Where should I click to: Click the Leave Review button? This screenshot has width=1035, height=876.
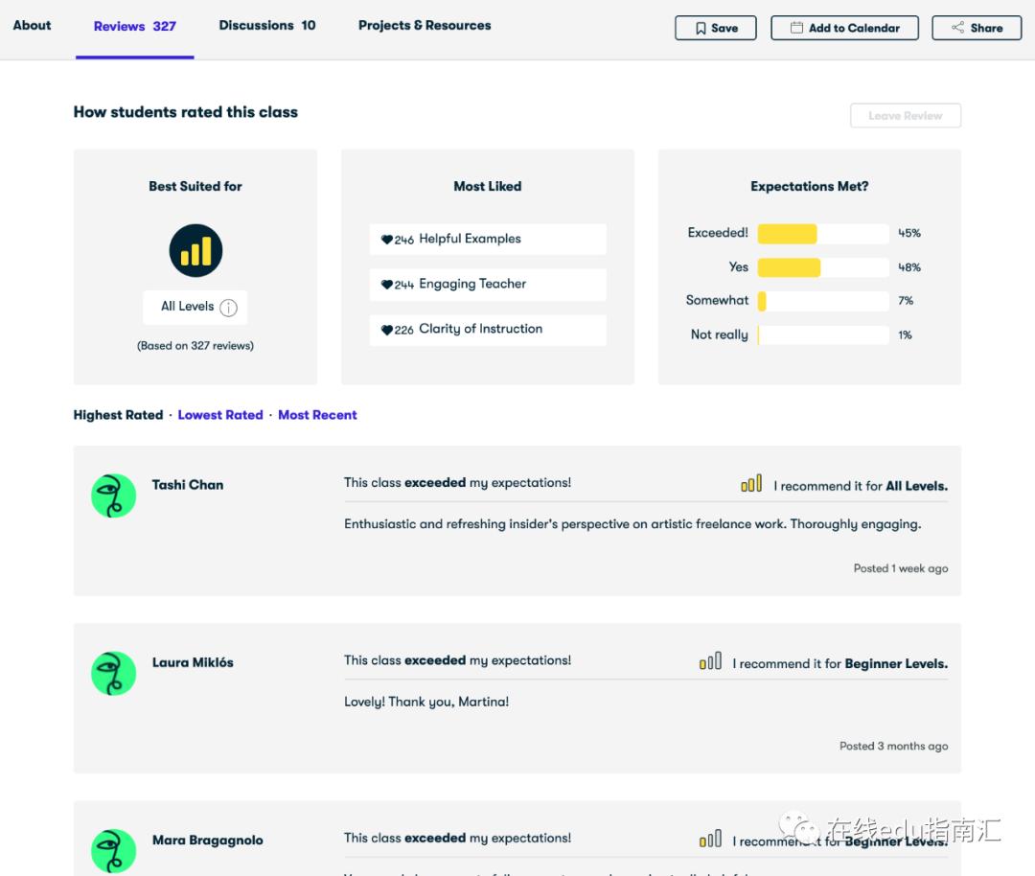click(x=905, y=116)
